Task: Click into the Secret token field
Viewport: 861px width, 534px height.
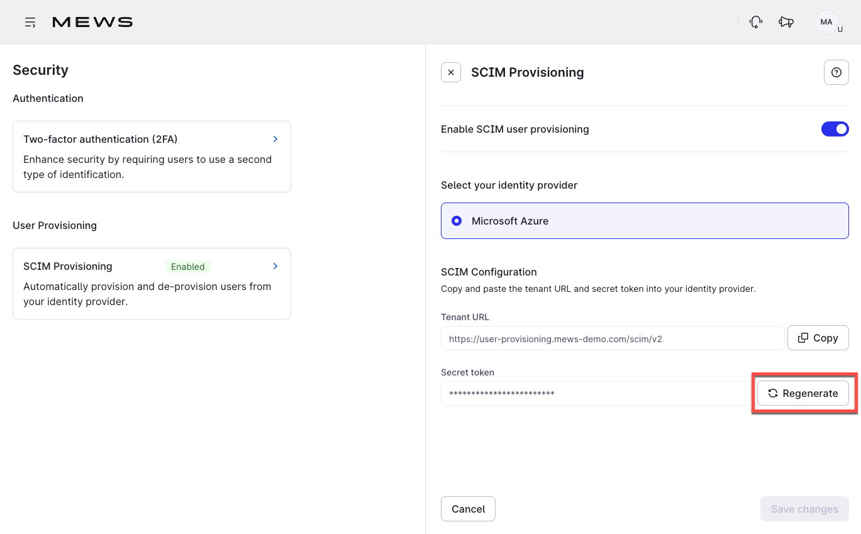Action: [x=597, y=393]
